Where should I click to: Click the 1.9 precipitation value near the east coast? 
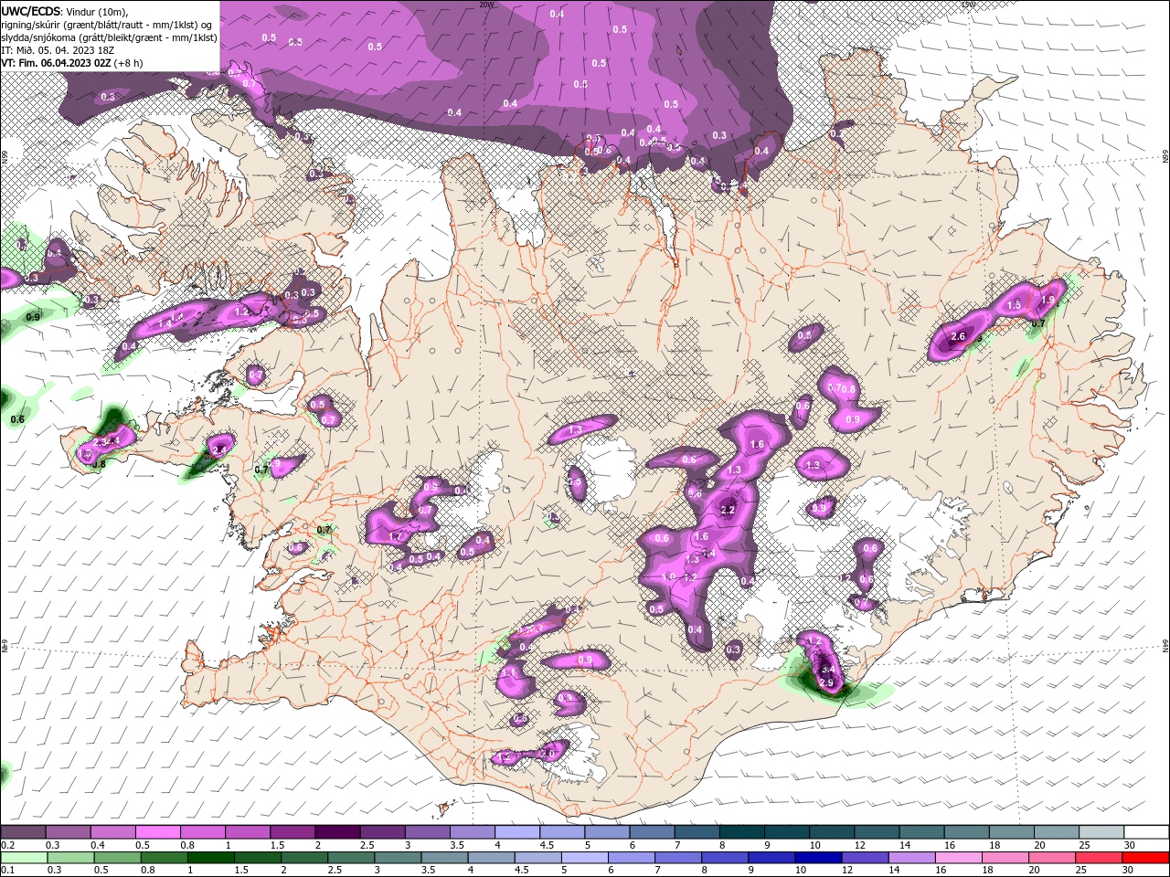pos(1048,300)
